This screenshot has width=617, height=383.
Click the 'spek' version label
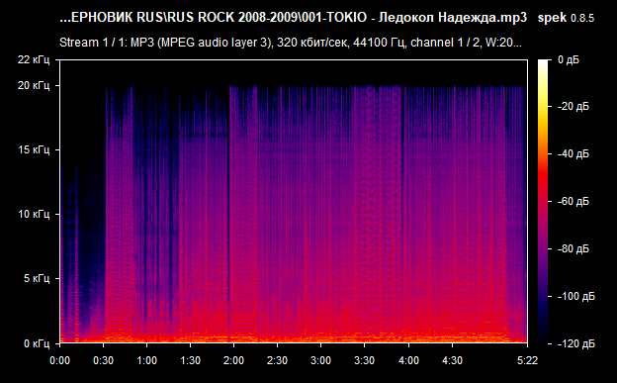[566, 18]
